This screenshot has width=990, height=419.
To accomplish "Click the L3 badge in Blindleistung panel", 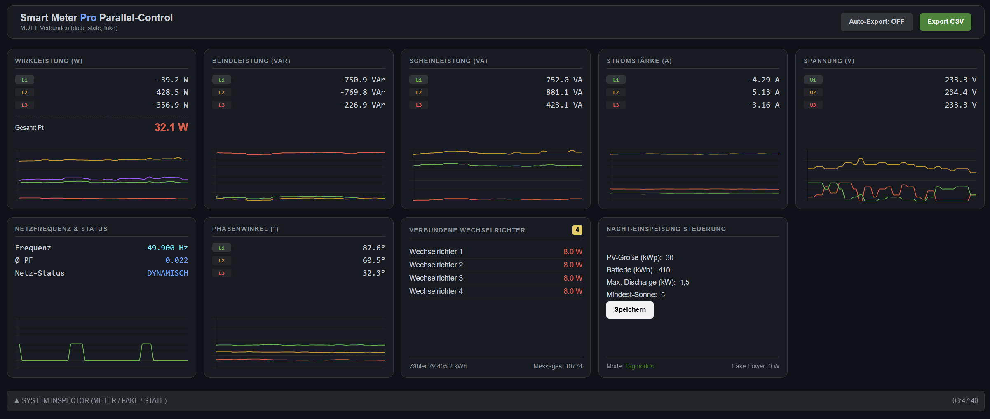I will 222,105.
